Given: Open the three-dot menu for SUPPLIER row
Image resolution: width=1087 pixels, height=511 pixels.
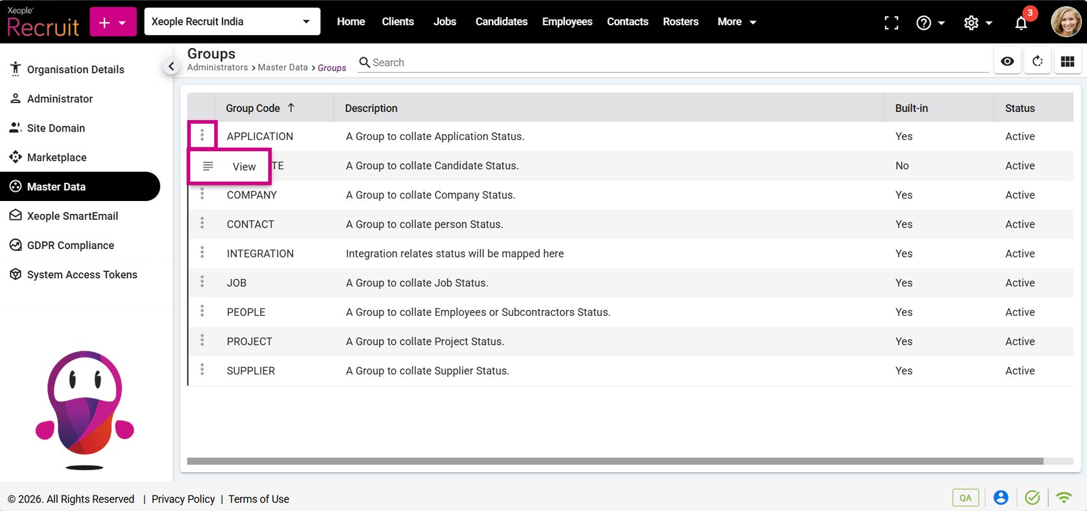Looking at the screenshot, I should click(x=202, y=370).
